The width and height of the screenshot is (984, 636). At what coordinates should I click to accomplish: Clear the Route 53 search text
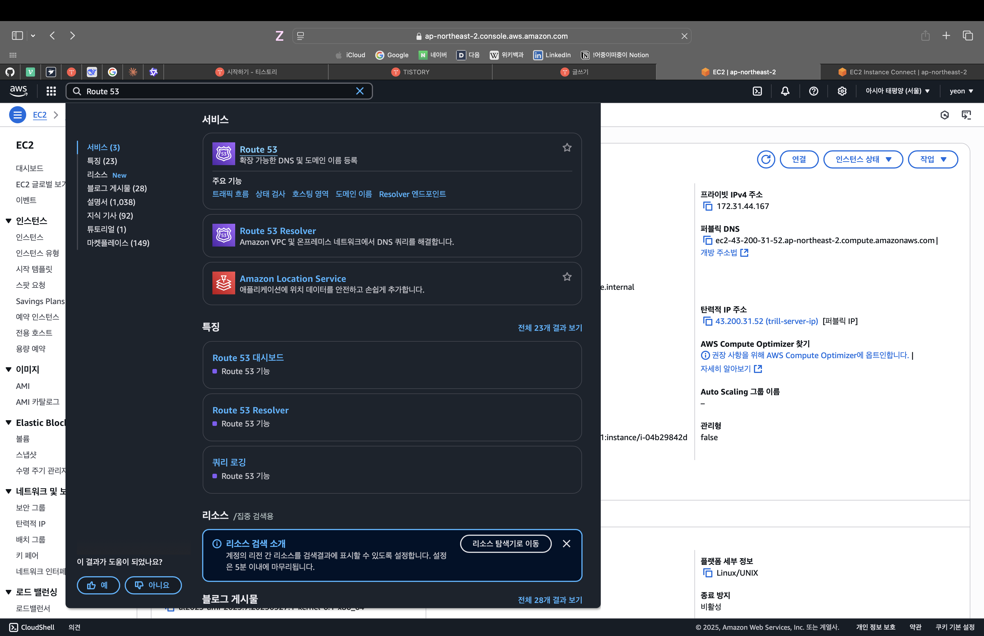(x=360, y=91)
